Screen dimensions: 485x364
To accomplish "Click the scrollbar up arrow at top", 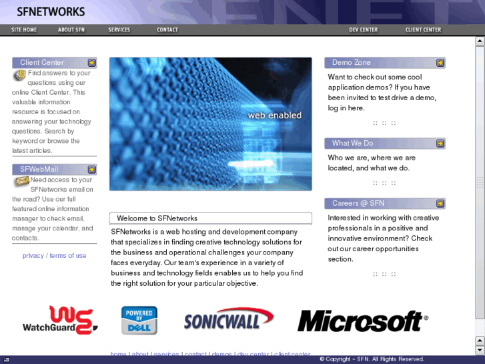I will [x=480, y=41].
